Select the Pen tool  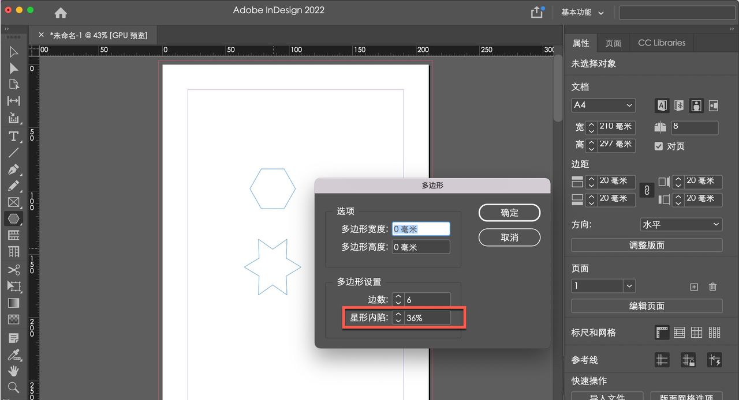14,169
